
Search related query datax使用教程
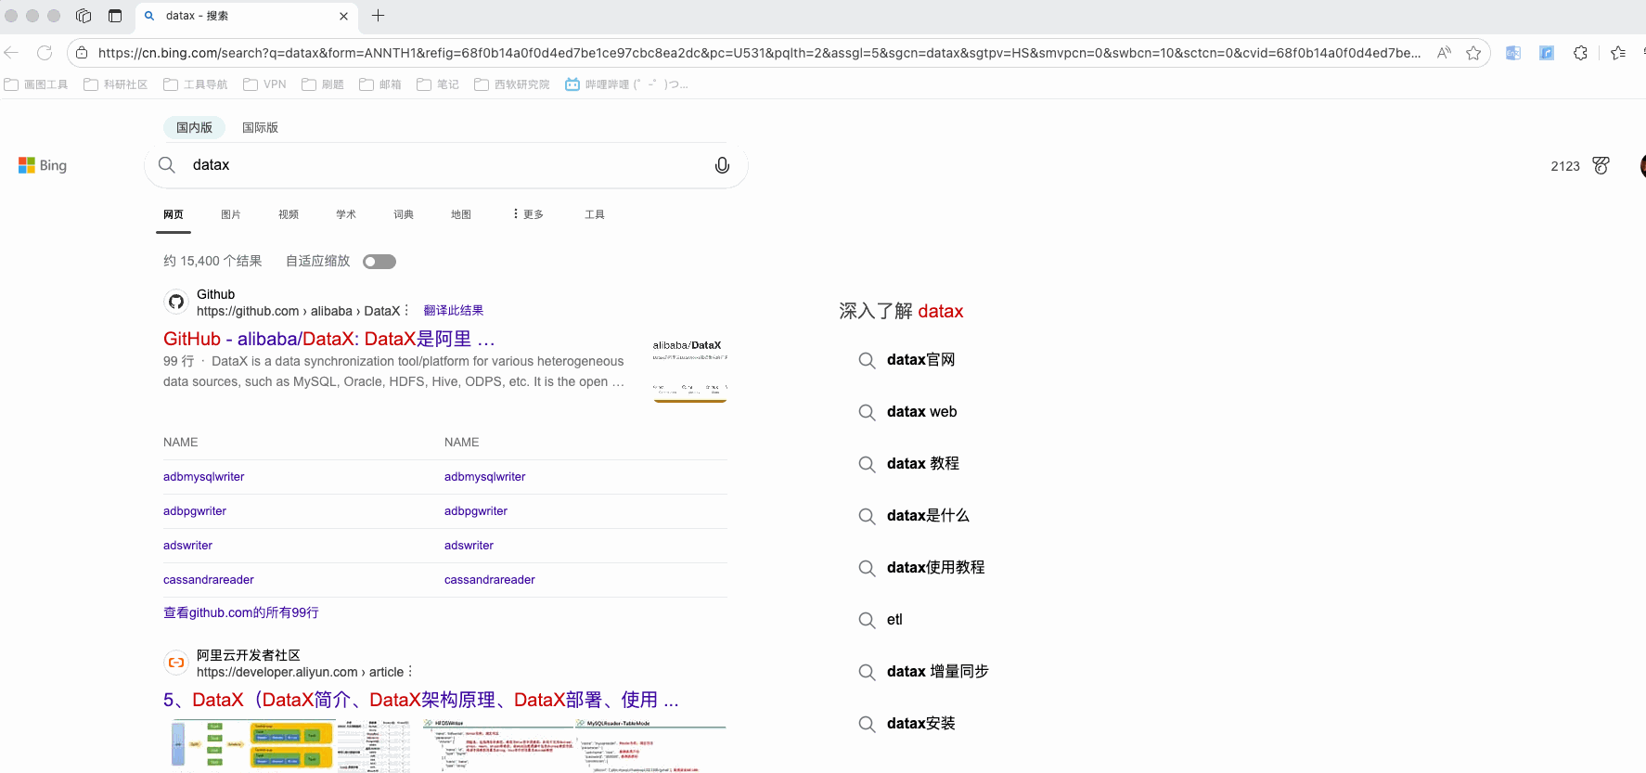point(936,568)
